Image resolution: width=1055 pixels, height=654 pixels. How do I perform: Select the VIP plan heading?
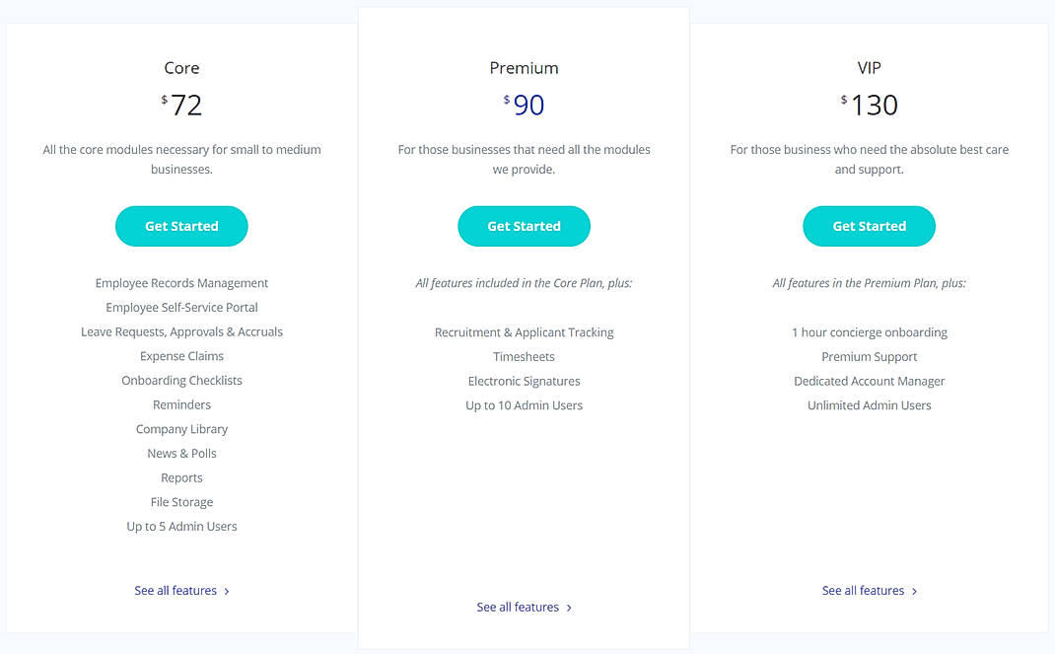tap(869, 68)
